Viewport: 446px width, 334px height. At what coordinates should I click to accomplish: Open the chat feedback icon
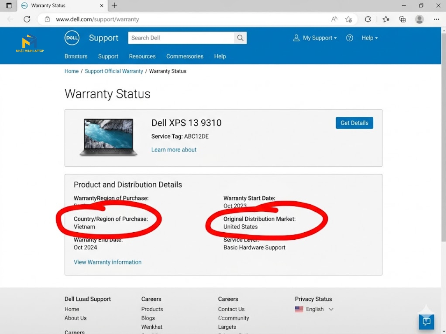pyautogui.click(x=426, y=322)
